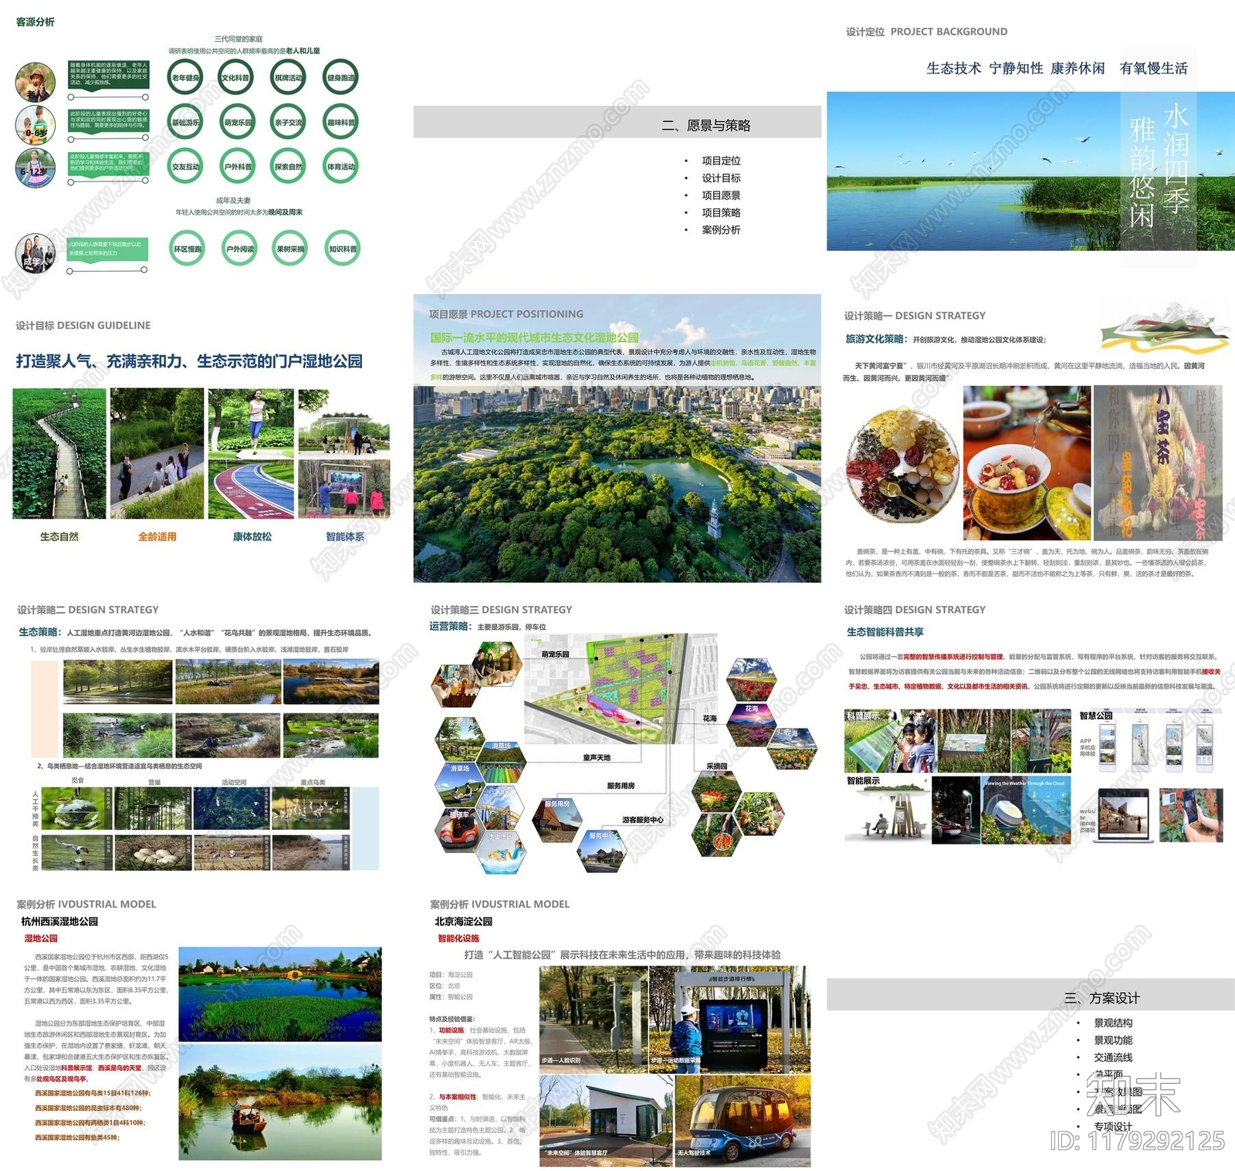Open the 八宝茶 calligraphy image
The height and width of the screenshot is (1171, 1235).
[x=1158, y=462]
